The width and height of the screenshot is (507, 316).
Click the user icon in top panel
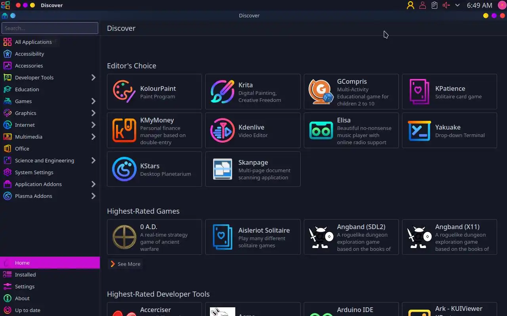click(x=410, y=5)
